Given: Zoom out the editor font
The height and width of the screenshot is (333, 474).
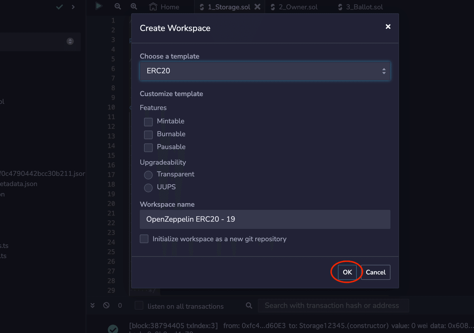Looking at the screenshot, I should point(118,6).
